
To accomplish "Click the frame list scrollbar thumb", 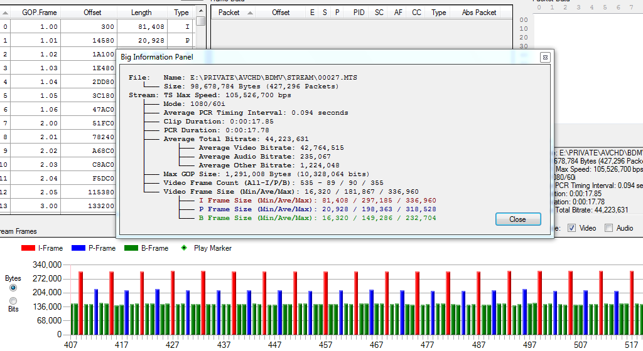I will pos(200,21).
